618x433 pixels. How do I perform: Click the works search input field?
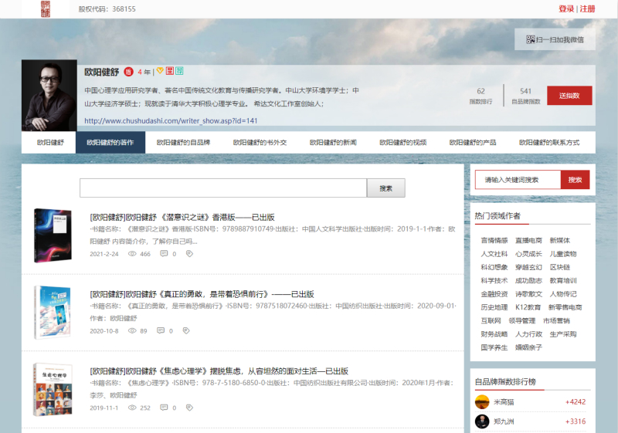222,188
